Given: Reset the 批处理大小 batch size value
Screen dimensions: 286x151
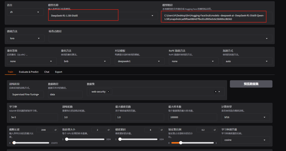Looking at the screenshot, I should (108, 130).
